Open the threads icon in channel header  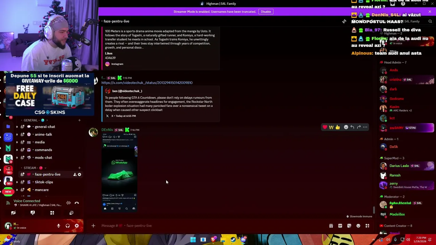344,21
